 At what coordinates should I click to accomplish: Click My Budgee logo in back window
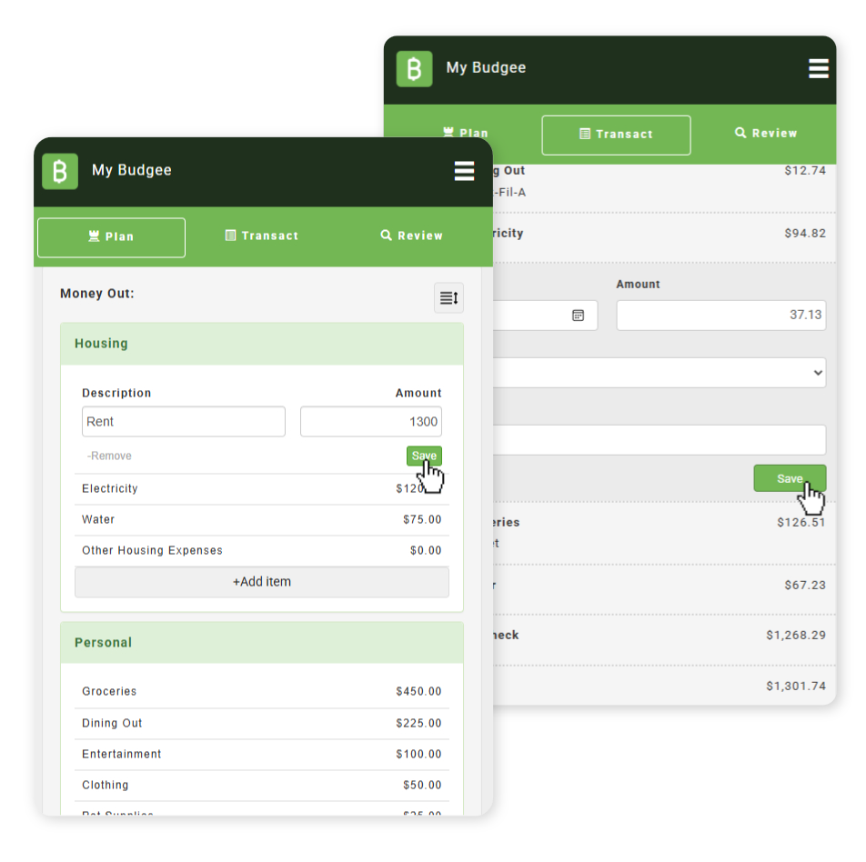coord(414,69)
